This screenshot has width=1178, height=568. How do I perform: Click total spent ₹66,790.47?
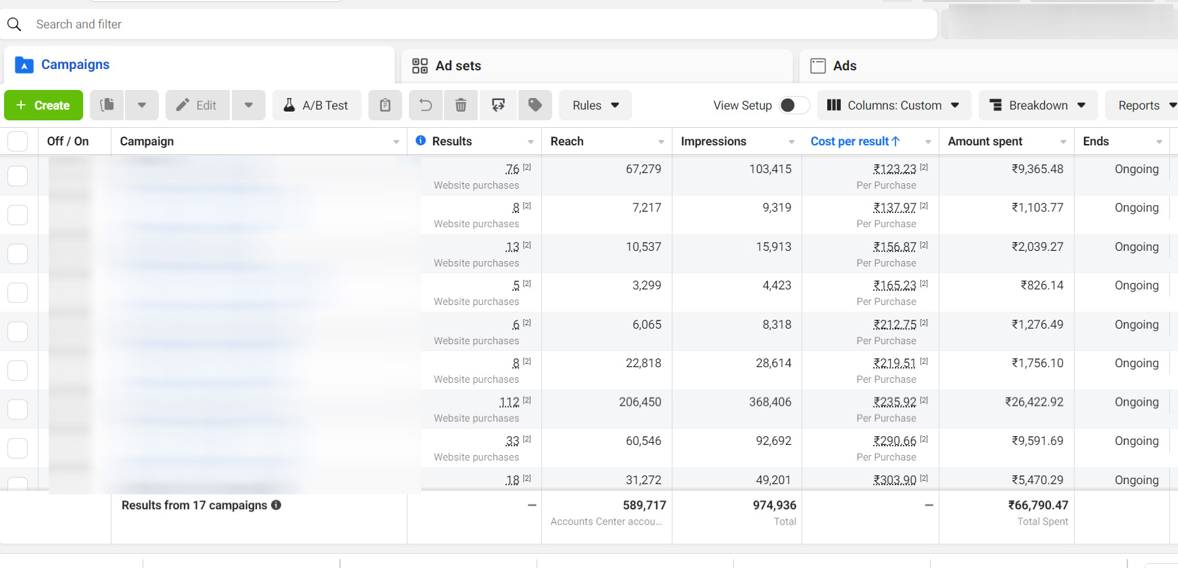click(x=1038, y=505)
